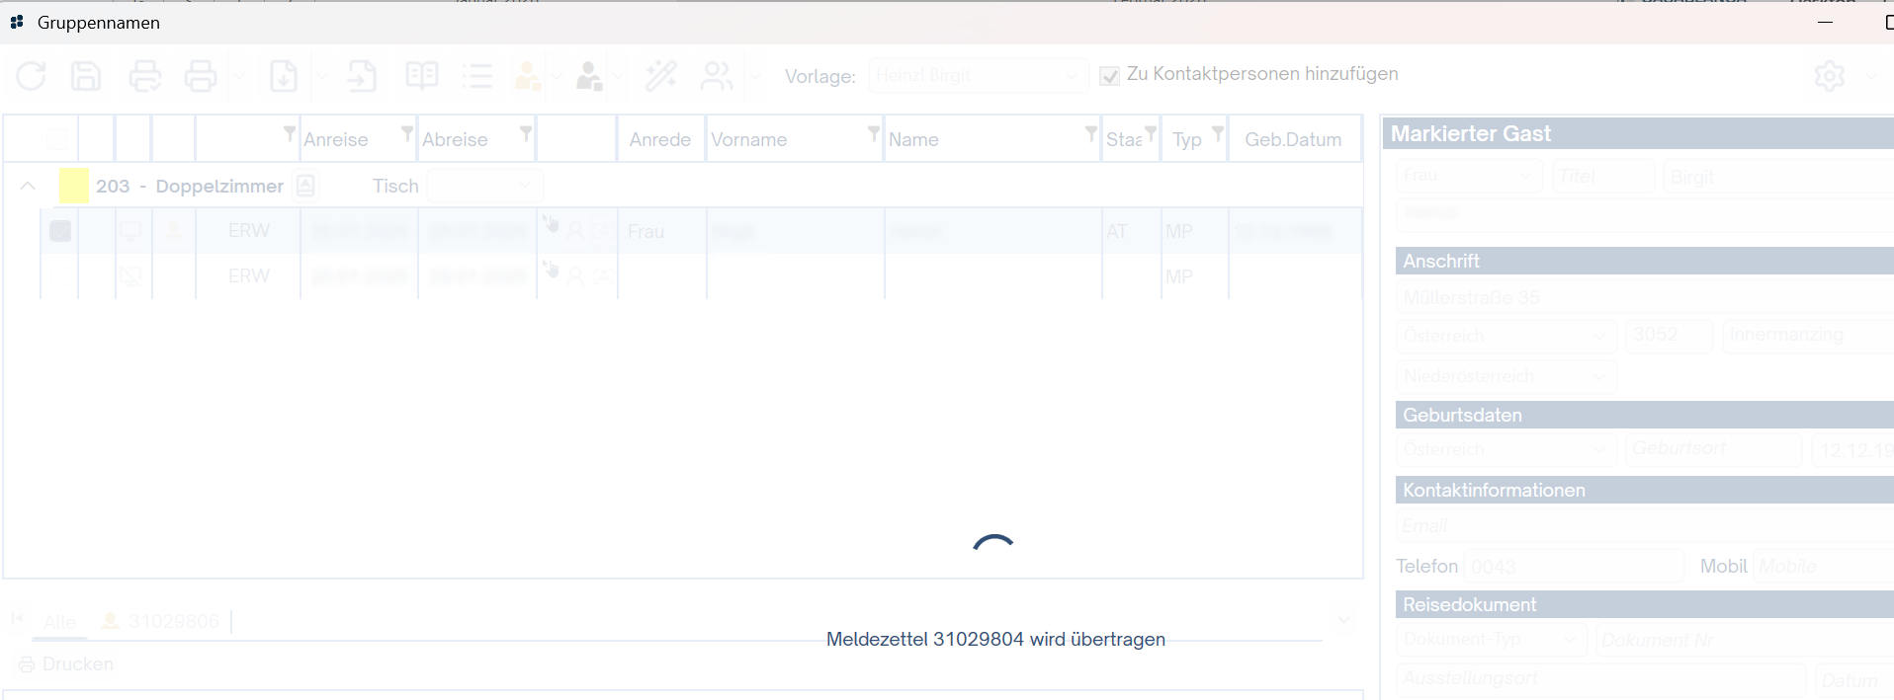1894x700 pixels.
Task: Open the Anrede 'Frau' dropdown in Markierter Gast
Action: (1469, 176)
